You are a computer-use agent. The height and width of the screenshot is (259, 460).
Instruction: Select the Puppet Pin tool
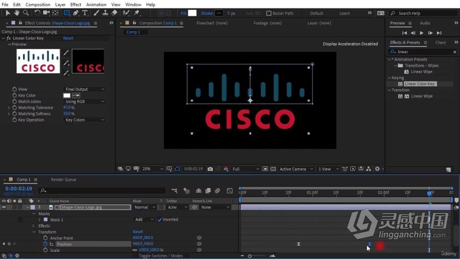[x=137, y=12]
